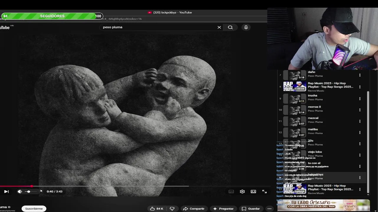Play 'trucha' from the playlist
Screen dimensions: 378x212
(312, 95)
